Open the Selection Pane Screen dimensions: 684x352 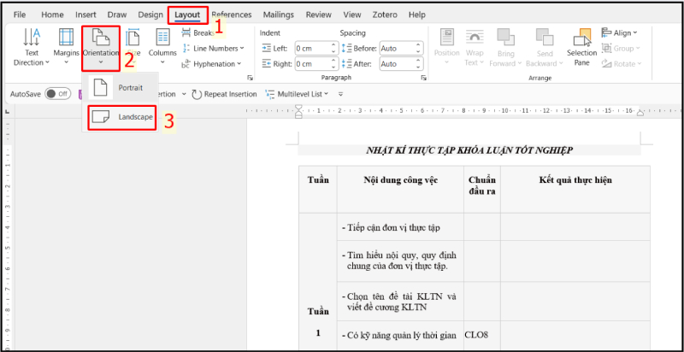tap(581, 46)
